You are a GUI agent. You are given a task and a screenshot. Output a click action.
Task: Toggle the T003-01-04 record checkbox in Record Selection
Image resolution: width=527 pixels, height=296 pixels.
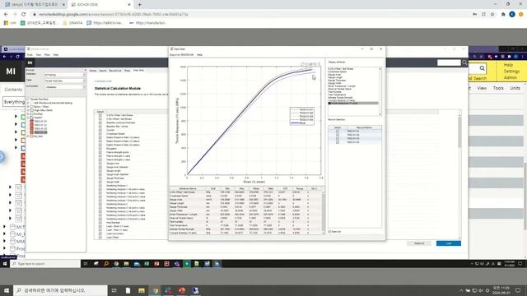pos(338,142)
